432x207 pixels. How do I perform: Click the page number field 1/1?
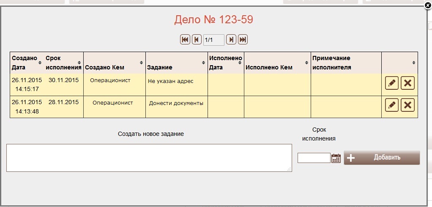point(213,40)
